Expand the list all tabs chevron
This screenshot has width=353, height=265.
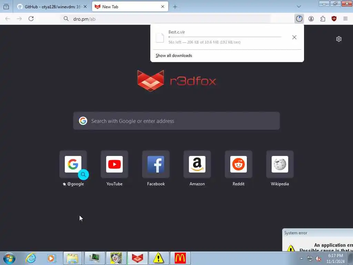(x=299, y=7)
